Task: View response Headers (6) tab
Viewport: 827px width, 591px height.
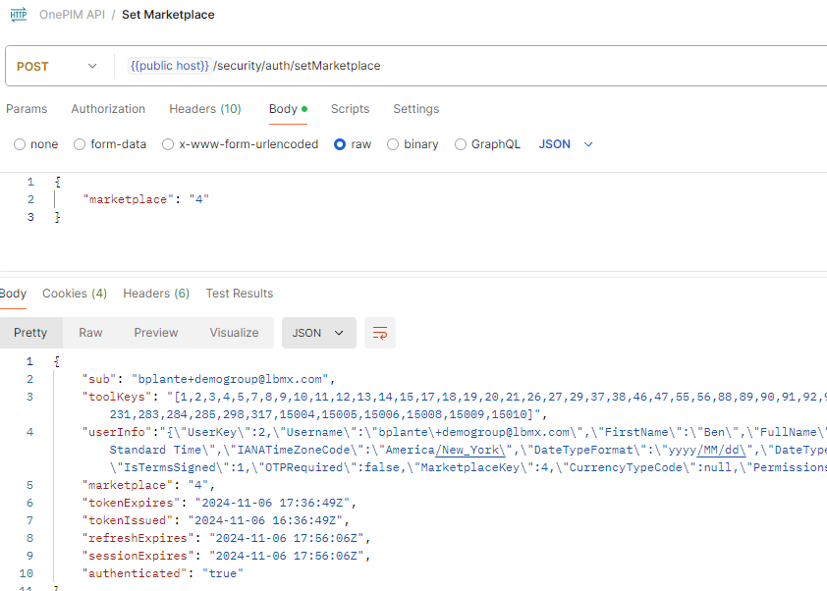Action: click(156, 294)
